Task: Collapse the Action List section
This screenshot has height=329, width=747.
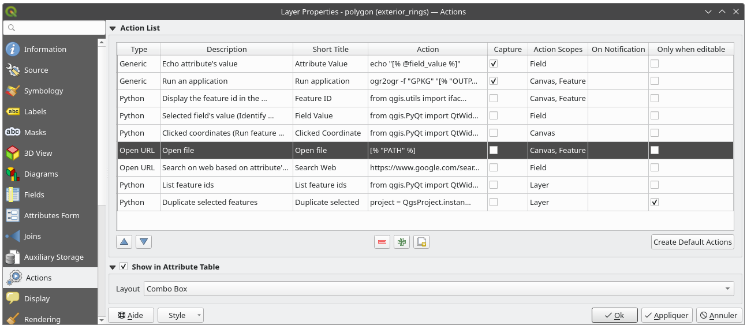Action: [113, 28]
